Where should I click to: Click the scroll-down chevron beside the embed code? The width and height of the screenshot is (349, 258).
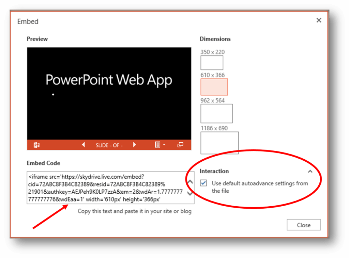(x=190, y=193)
